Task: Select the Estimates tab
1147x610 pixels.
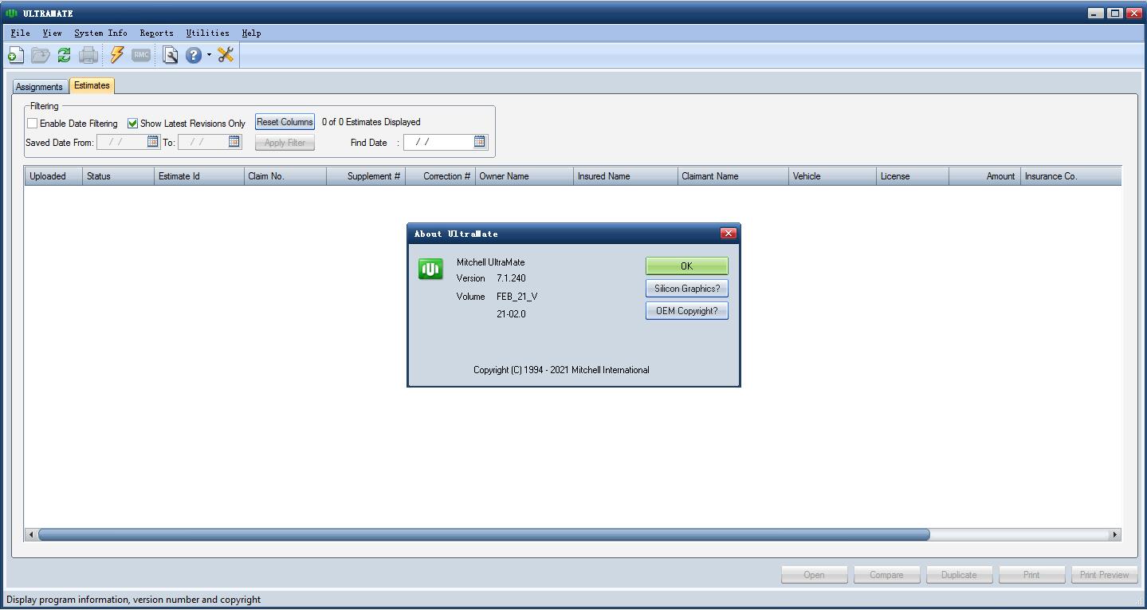Action: pos(92,85)
